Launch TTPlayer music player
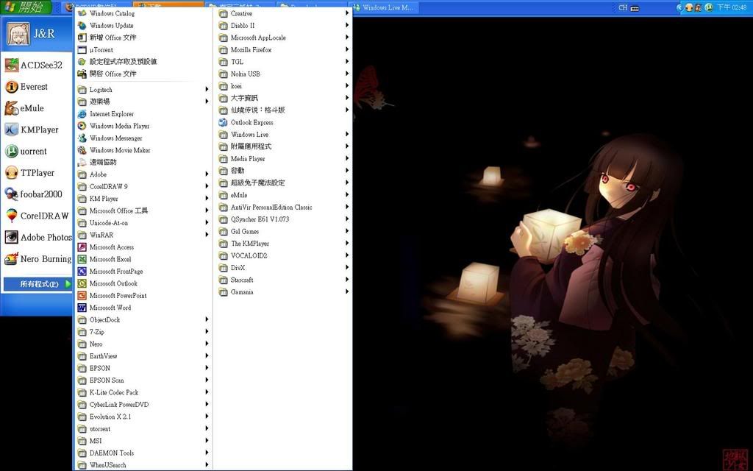This screenshot has width=753, height=471. (29, 172)
